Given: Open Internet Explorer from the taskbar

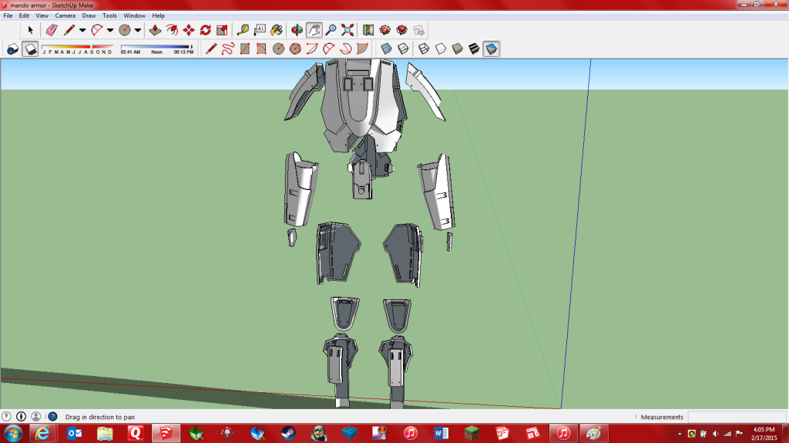Looking at the screenshot, I should pyautogui.click(x=42, y=433).
